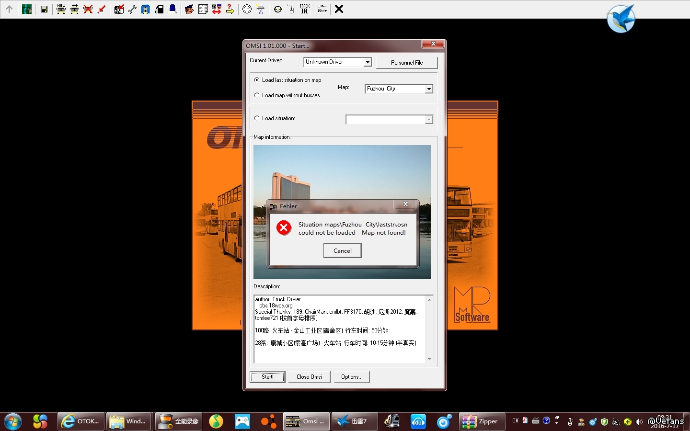The image size is (690, 431).
Task: Open the Map dropdown showing Fuzhou City
Action: (x=429, y=89)
